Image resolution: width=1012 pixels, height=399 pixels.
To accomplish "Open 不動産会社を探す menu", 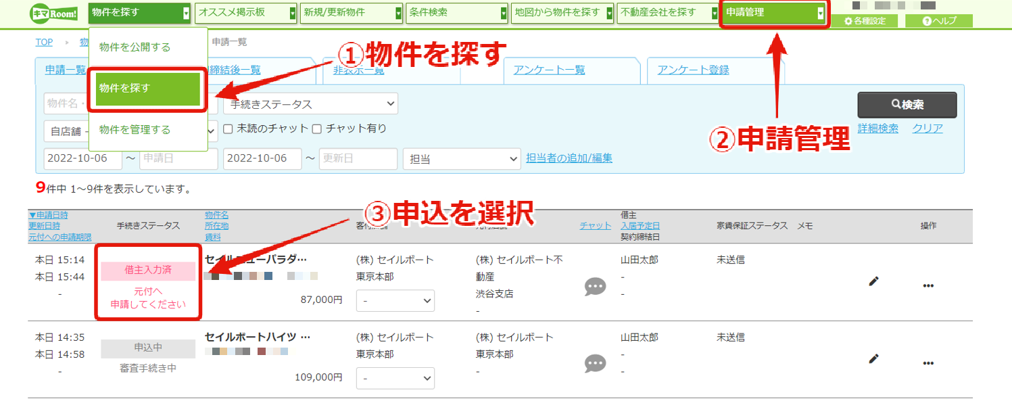I will click(668, 13).
